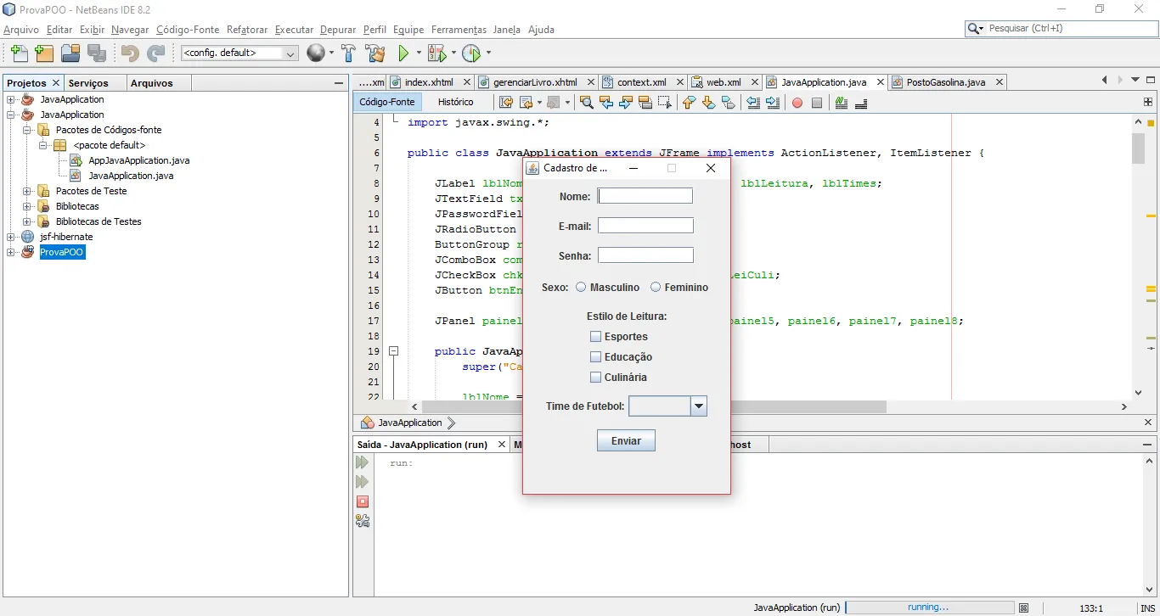Click the Nome text field

click(x=645, y=196)
